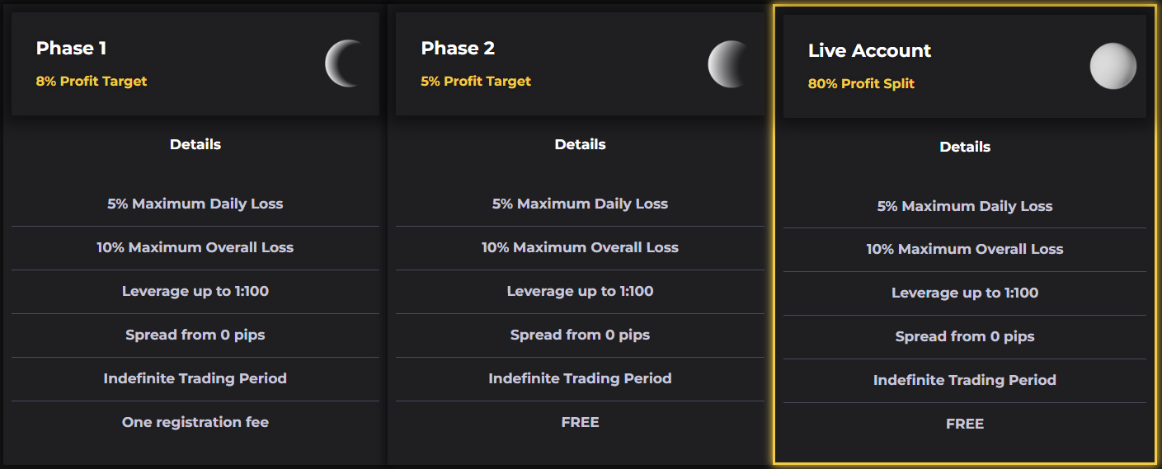Click the gibbous moon icon in Phase 2

[x=729, y=63]
